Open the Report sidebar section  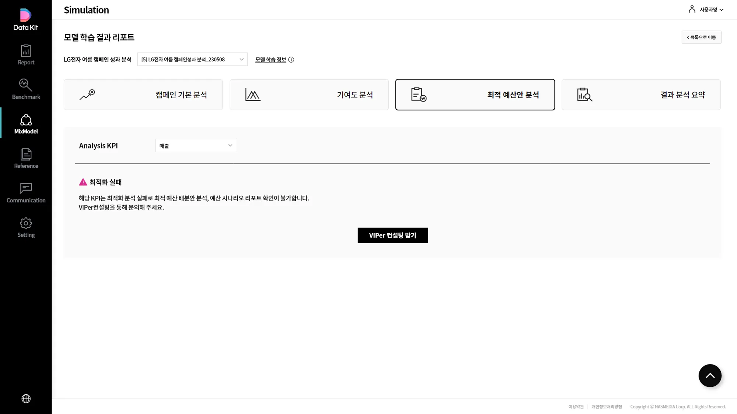[x=26, y=55]
